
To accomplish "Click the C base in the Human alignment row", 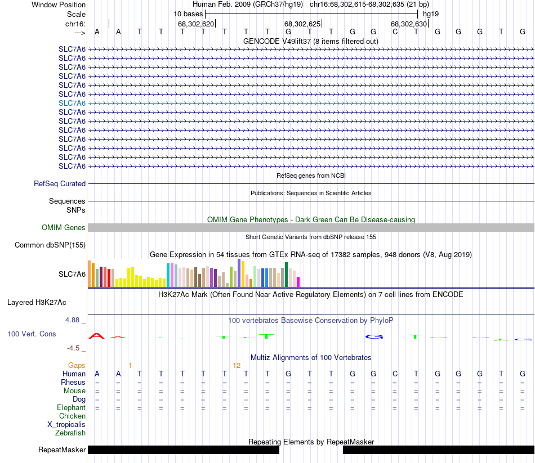I will tap(395, 374).
